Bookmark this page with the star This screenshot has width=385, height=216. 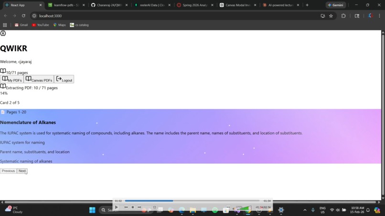pos(331,16)
